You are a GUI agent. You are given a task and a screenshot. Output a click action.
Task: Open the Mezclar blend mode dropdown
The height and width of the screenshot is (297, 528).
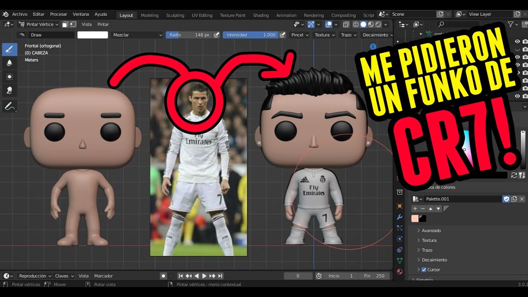[x=137, y=35]
